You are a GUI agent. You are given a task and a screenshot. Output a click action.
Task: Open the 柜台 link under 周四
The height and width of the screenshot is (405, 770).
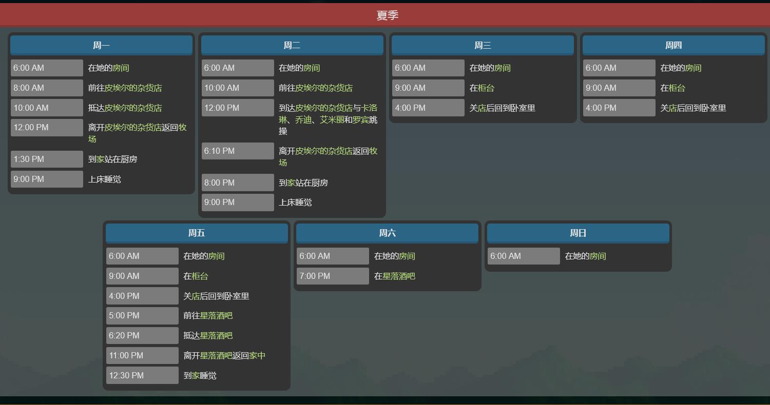point(677,88)
